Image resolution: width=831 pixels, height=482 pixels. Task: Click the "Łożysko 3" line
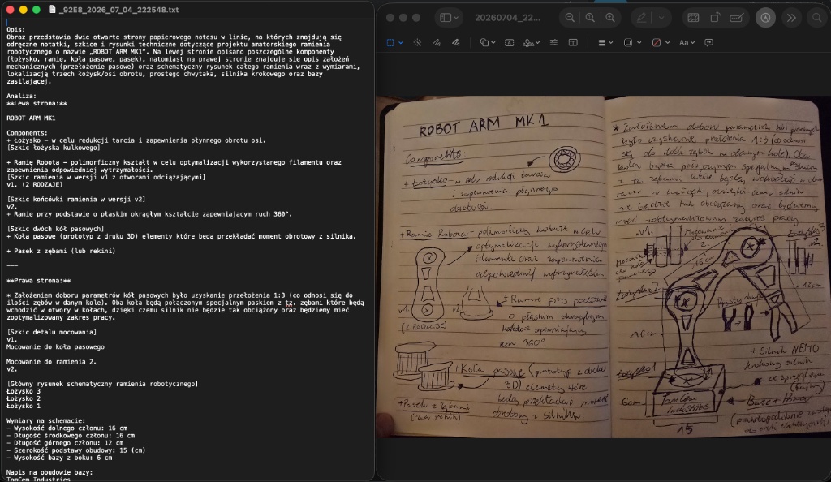[x=24, y=391]
